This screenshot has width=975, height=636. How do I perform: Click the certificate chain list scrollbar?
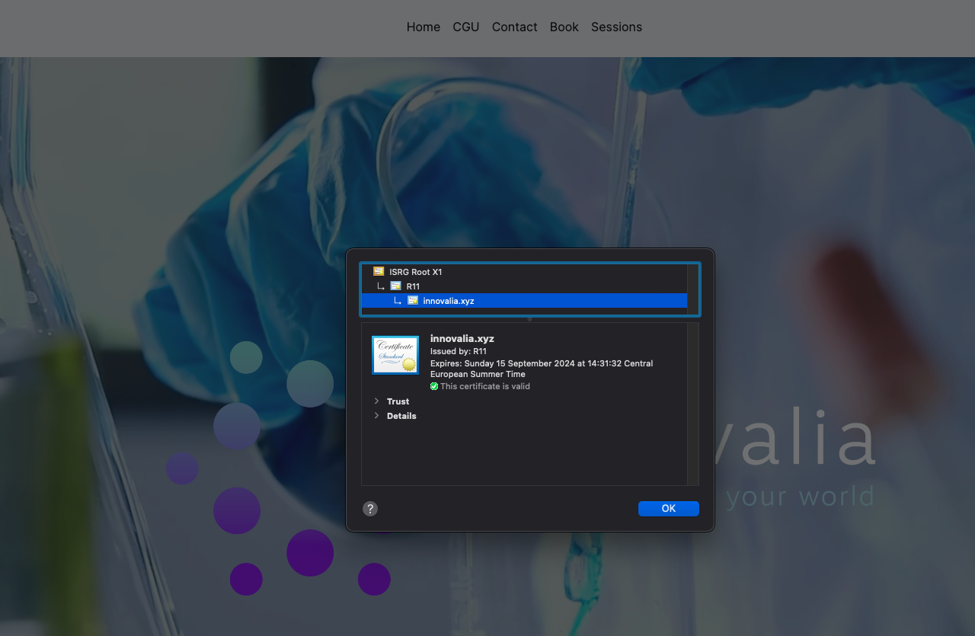(x=692, y=286)
